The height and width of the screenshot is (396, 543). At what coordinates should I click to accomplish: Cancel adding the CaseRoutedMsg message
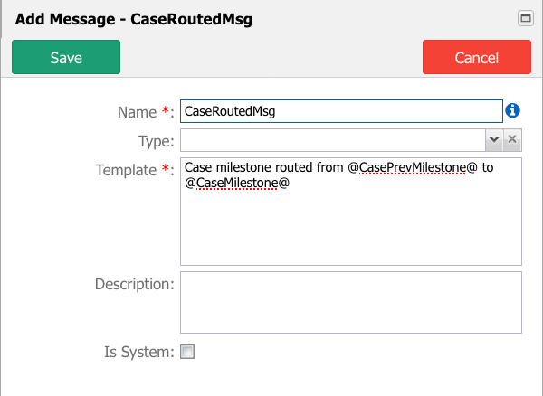coord(477,57)
